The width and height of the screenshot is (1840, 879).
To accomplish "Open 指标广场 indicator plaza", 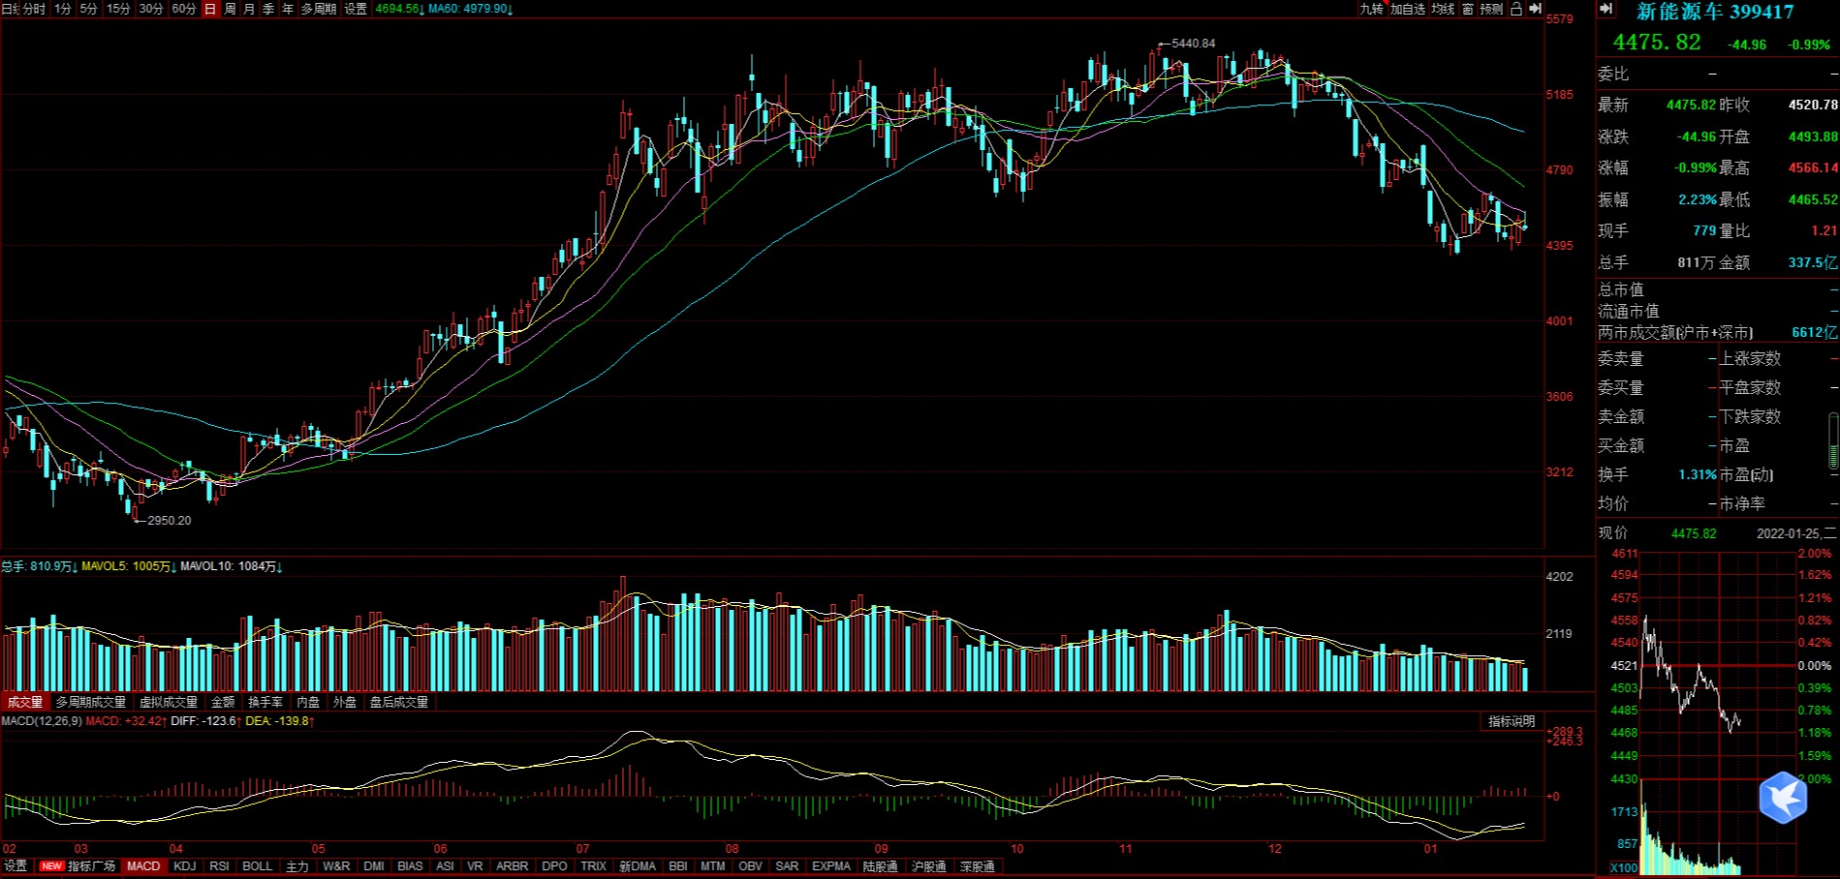I will pyautogui.click(x=79, y=865).
